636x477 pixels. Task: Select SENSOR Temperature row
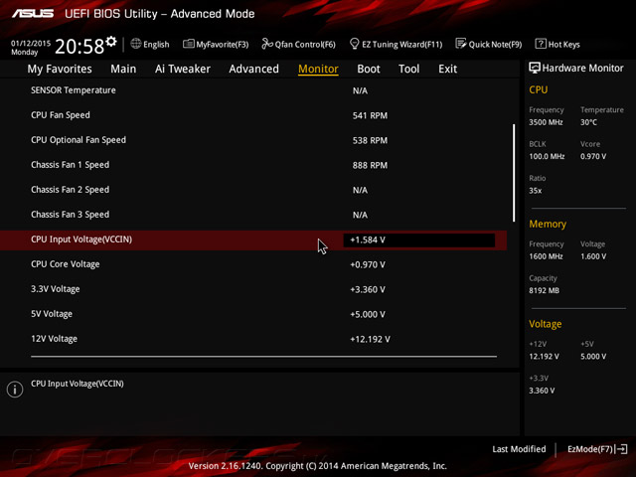(253, 90)
